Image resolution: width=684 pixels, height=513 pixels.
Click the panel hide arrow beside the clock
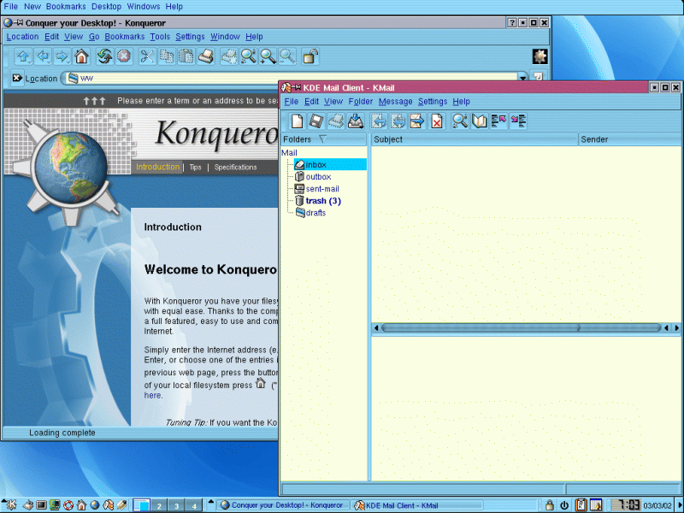680,505
